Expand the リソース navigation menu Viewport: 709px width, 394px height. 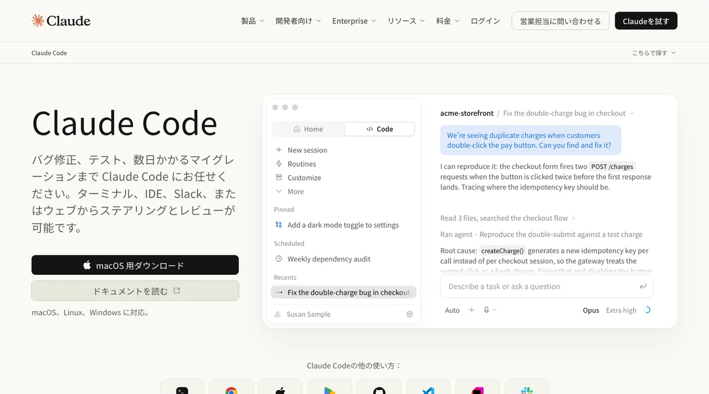pos(406,21)
